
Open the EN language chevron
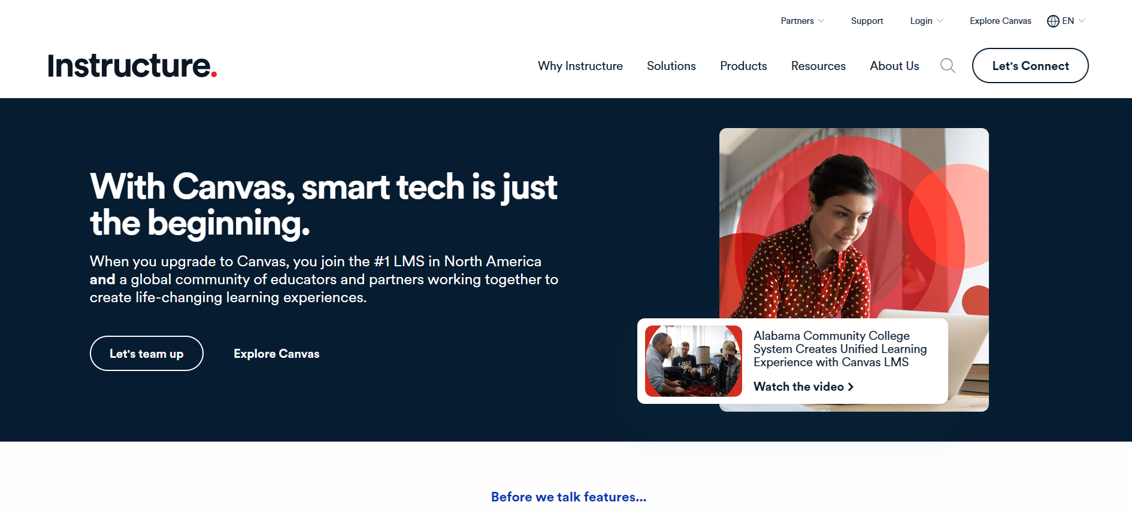[x=1082, y=21]
